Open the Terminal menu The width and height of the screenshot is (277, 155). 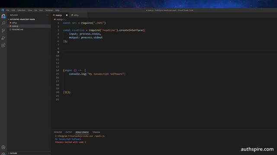(49, 10)
